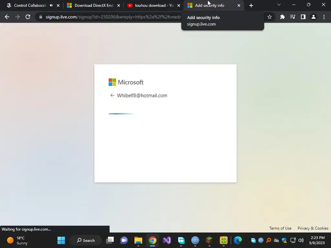
Task: Open the volume speaker tray icon
Action: coord(301,240)
